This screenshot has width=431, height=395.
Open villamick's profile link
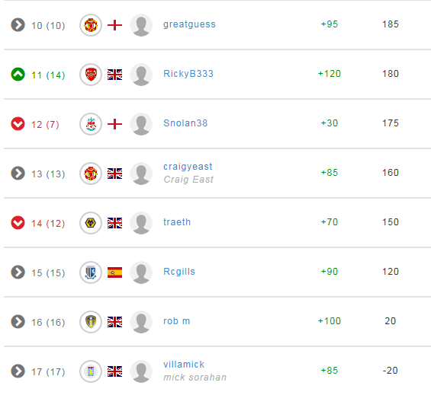(184, 365)
